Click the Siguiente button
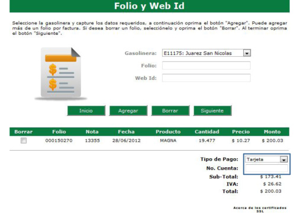This screenshot has height=215, width=300. [x=212, y=110]
